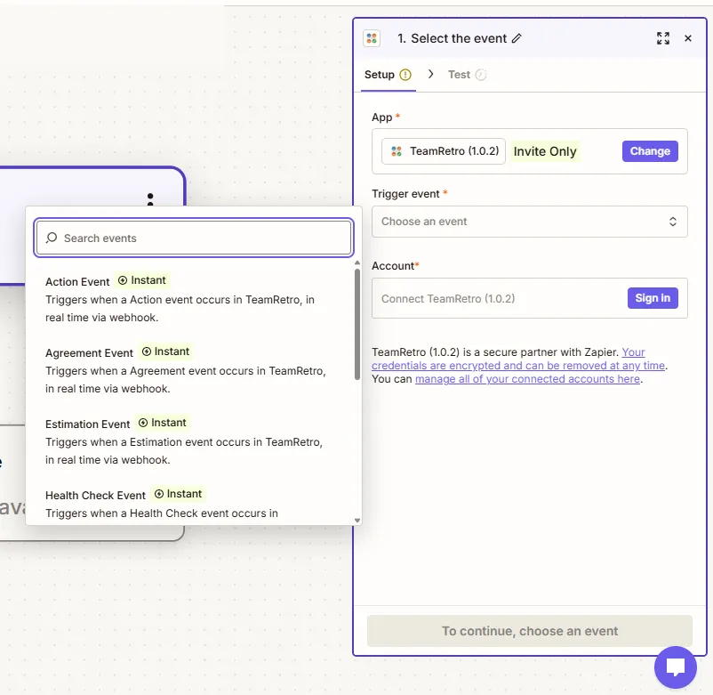Click the Invite Only badge
This screenshot has width=713, height=695.
point(545,151)
